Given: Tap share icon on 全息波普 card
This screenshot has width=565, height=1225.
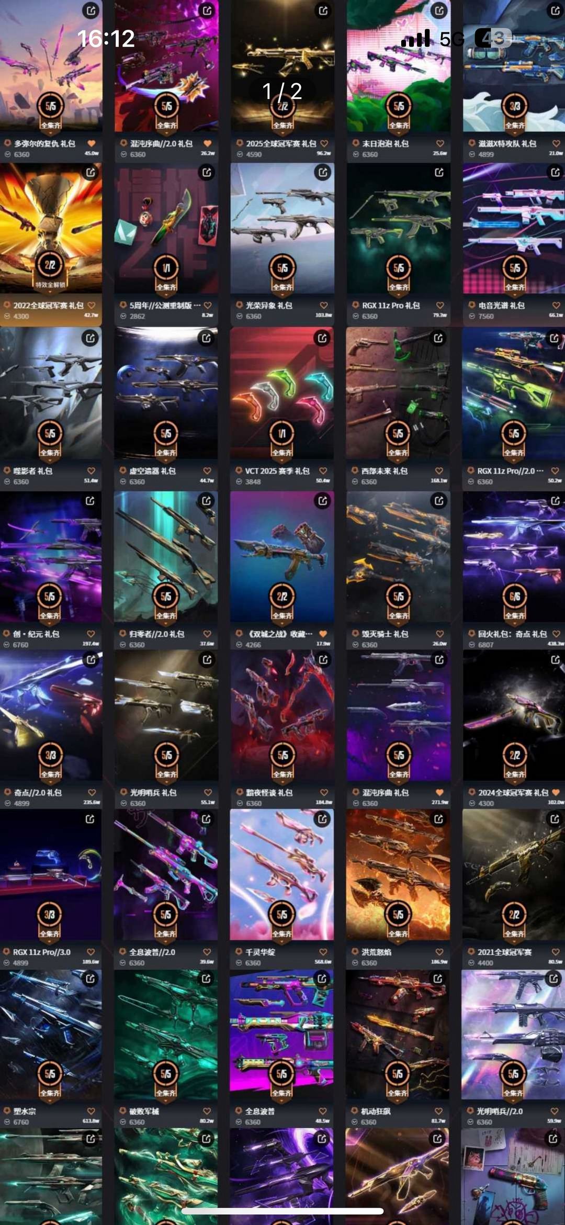Looking at the screenshot, I should click(x=322, y=978).
